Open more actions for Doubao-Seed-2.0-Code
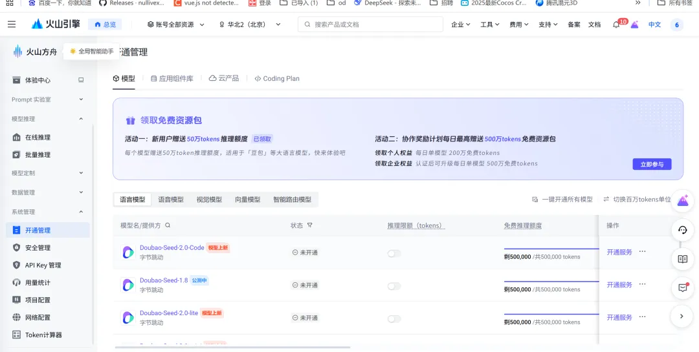The width and height of the screenshot is (699, 352). pos(643,251)
